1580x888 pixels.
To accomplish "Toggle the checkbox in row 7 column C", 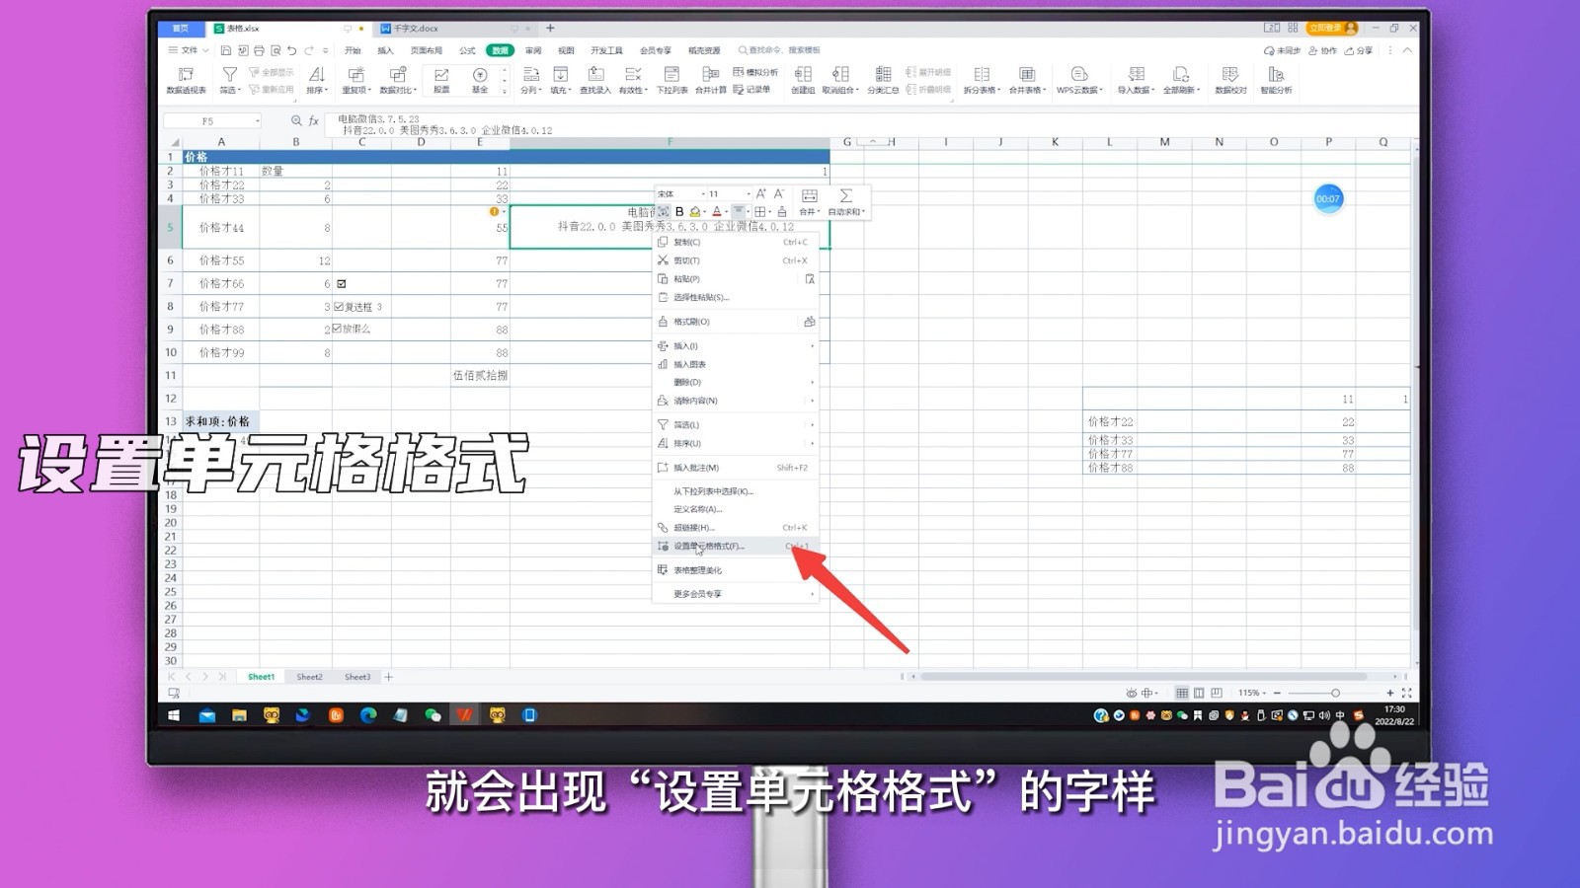I will [342, 283].
